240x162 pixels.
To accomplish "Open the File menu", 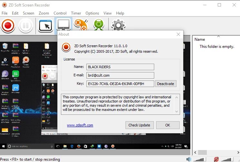I will point(5,13).
